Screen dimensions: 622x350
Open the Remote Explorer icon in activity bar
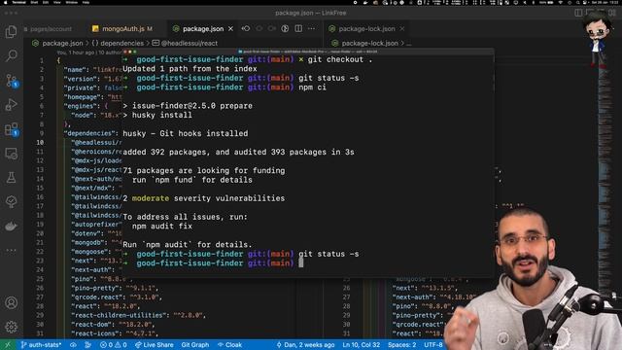11,154
